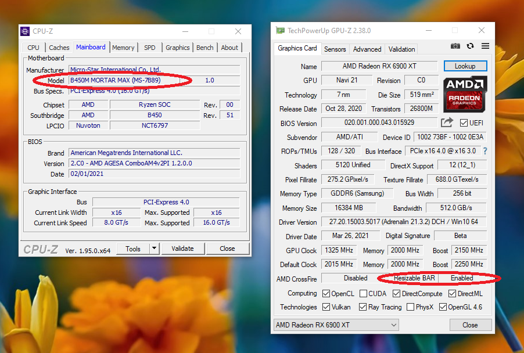Click the GPU-Z refresh icon

(x=470, y=46)
